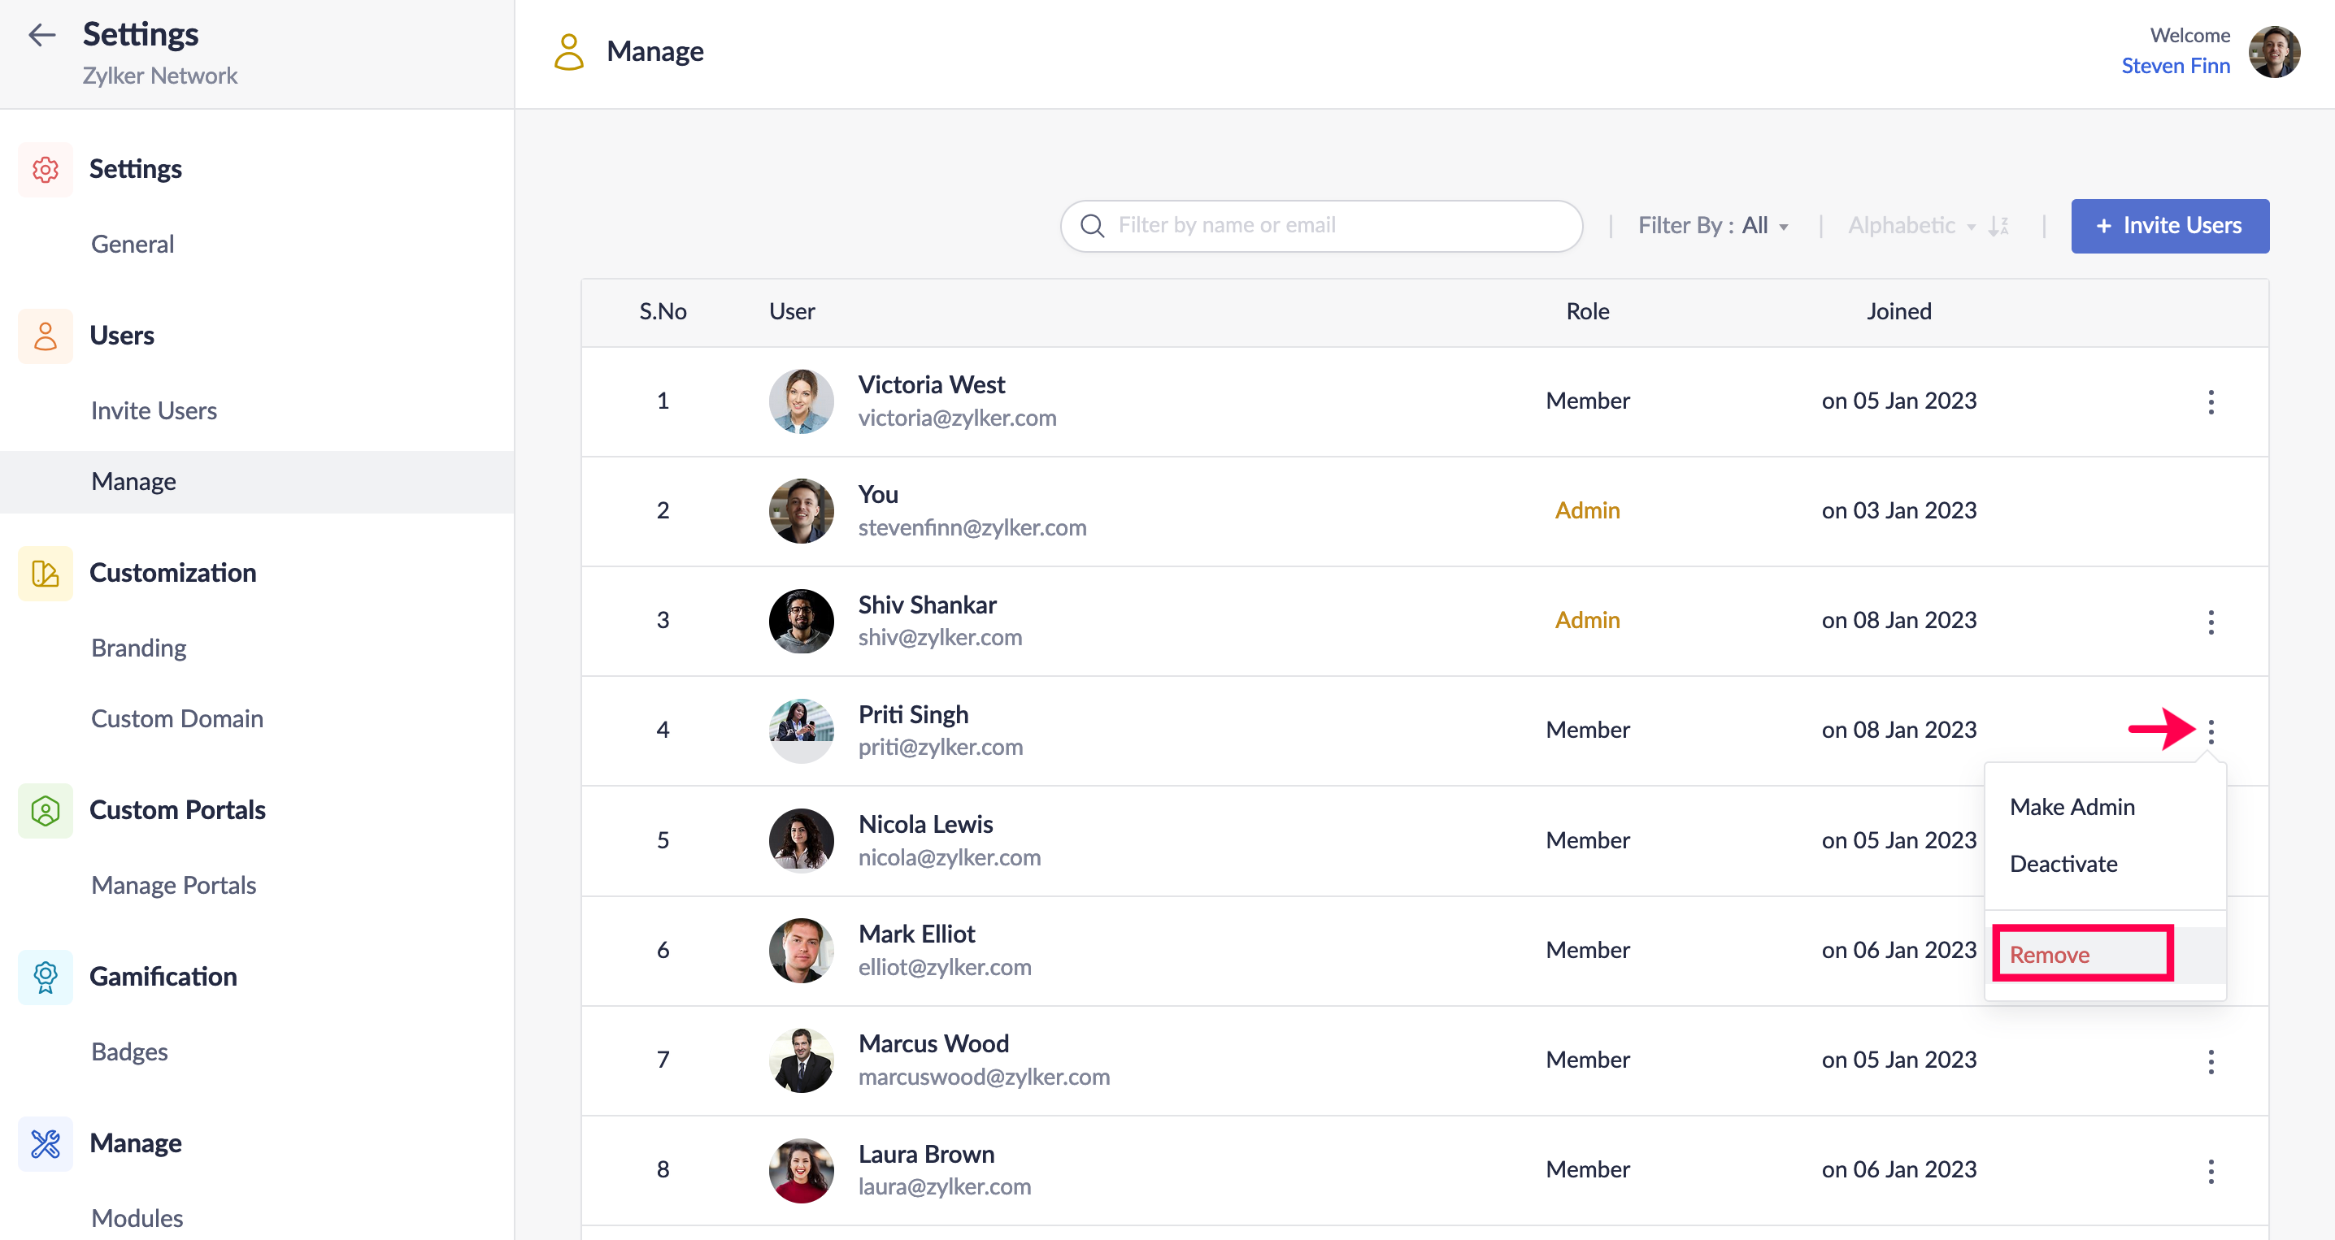
Task: Expand the Alphabetic sort dropdown
Action: [x=1911, y=226]
